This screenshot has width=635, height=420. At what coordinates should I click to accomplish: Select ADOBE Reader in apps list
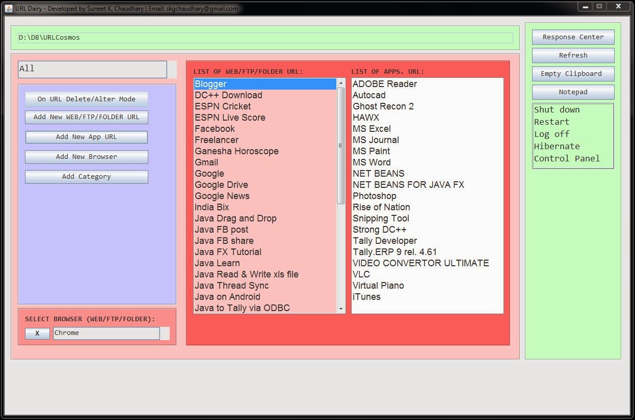[x=427, y=84]
